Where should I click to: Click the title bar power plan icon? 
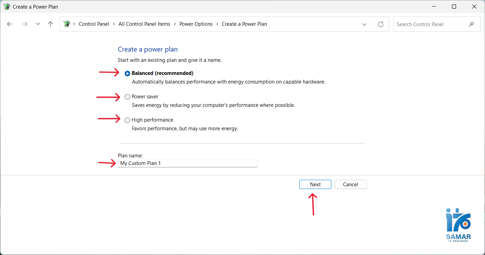point(7,7)
